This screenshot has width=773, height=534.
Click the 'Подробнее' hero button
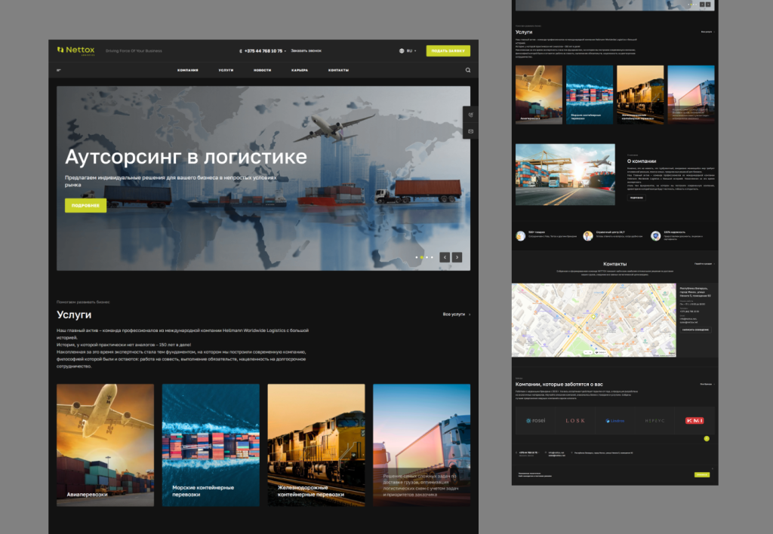click(85, 205)
